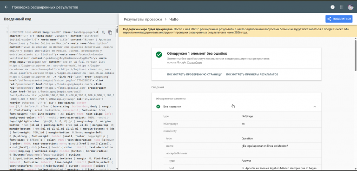Select the Answer type value
The height and width of the screenshot is (171, 357).
tap(246, 161)
